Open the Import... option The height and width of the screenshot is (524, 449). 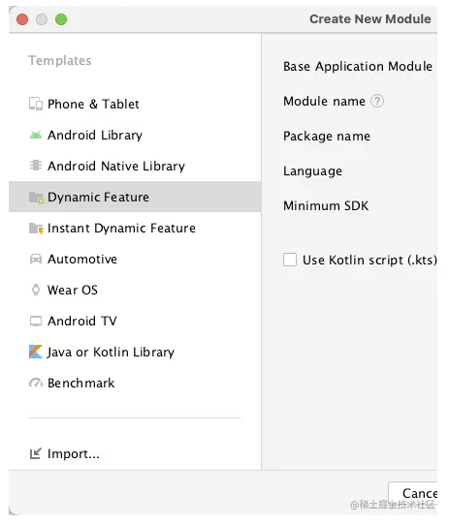pyautogui.click(x=135, y=454)
